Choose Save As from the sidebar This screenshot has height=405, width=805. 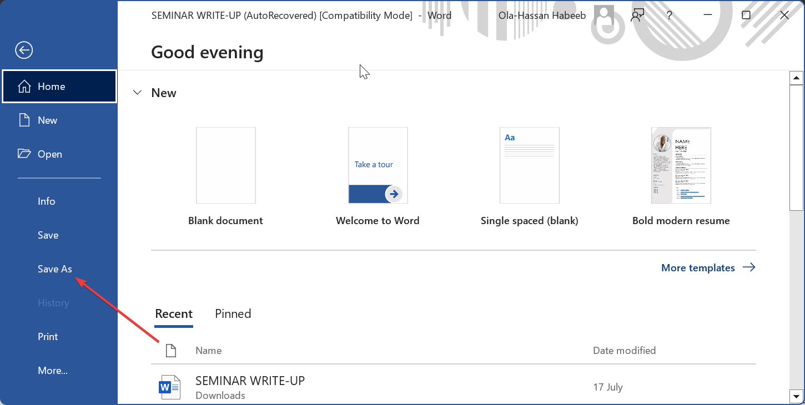click(x=55, y=269)
